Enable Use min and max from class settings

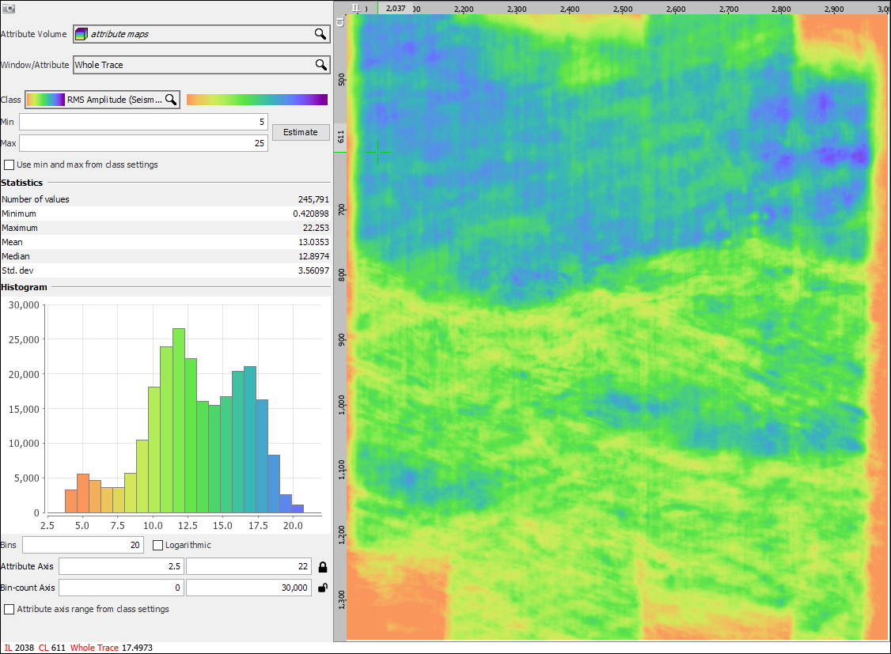[9, 164]
